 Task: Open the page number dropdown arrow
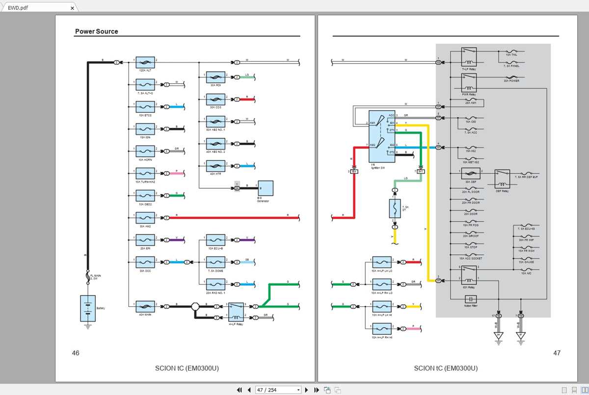[298, 390]
